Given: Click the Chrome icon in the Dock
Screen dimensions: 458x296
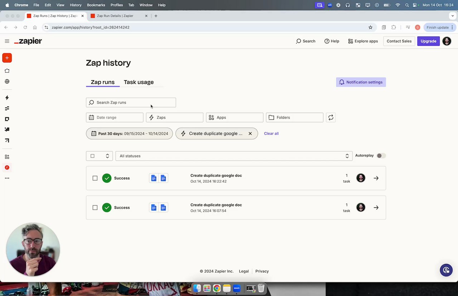Looking at the screenshot, I should pos(216,288).
